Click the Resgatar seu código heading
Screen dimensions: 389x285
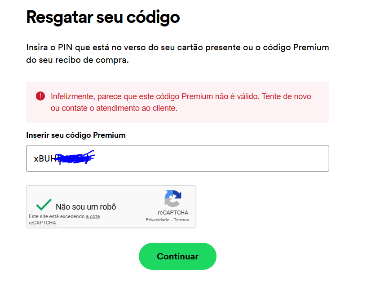coord(102,17)
